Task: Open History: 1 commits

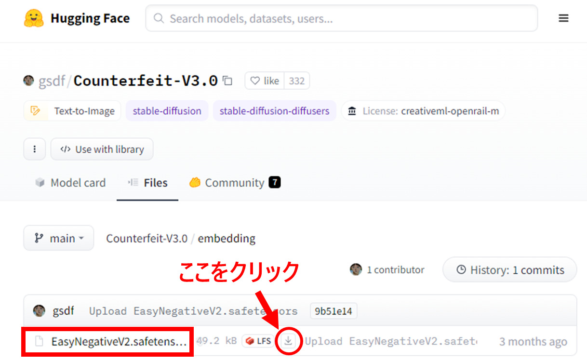Action: click(509, 269)
